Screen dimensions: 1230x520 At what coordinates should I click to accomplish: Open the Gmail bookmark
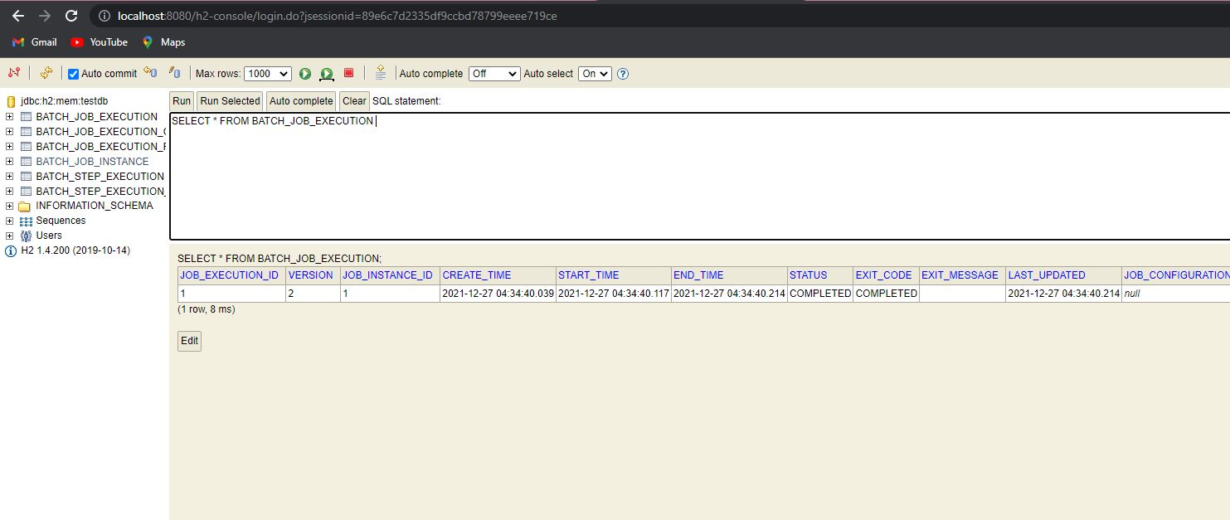34,42
